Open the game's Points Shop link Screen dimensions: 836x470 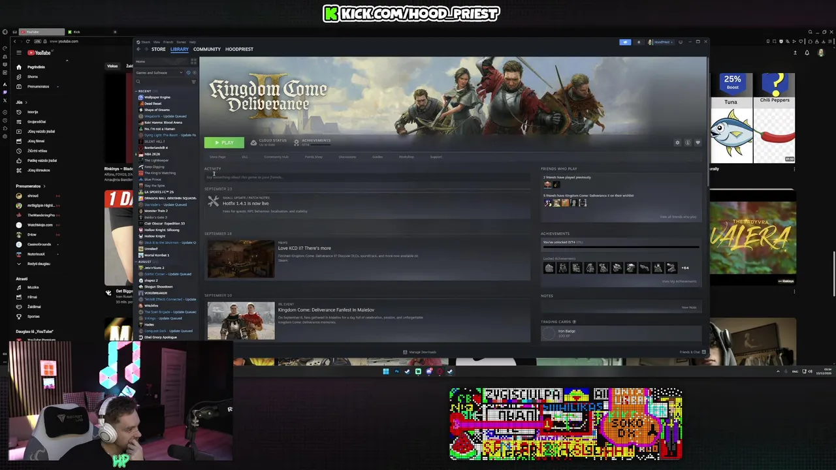(x=313, y=157)
